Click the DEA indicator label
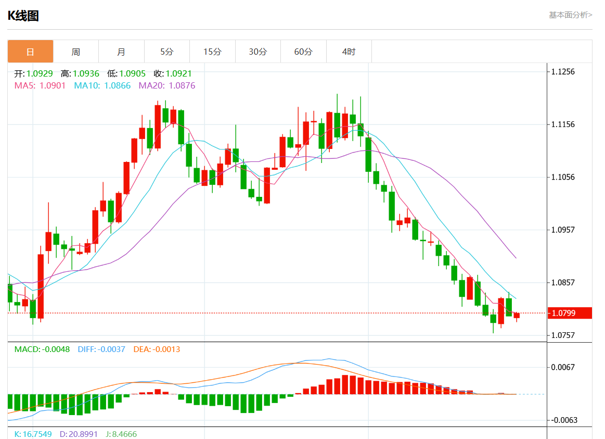The width and height of the screenshot is (605, 439). (x=157, y=349)
